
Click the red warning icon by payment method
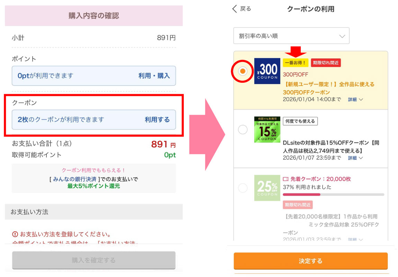15,234
